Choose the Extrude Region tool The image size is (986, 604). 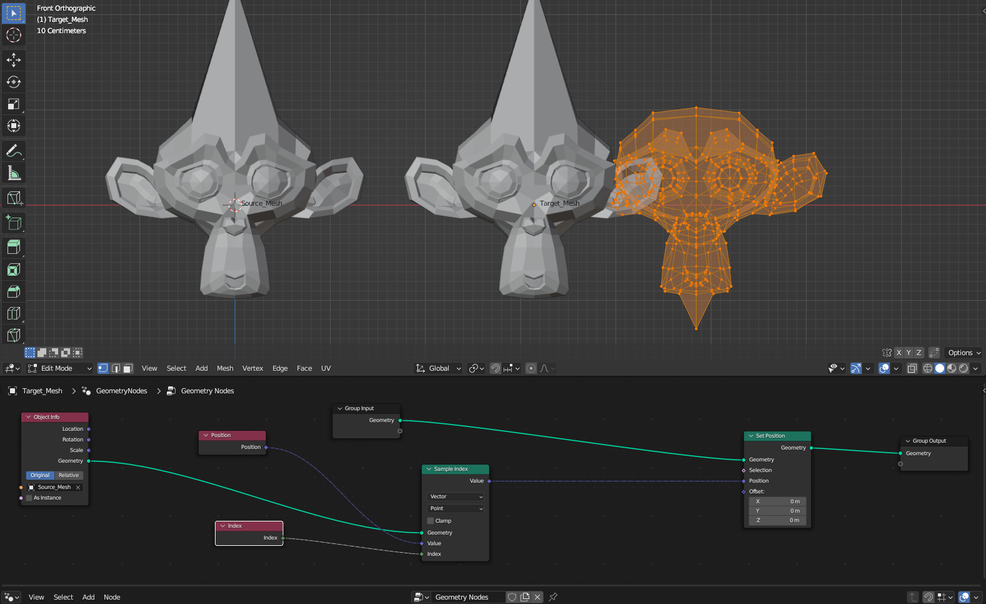14,248
